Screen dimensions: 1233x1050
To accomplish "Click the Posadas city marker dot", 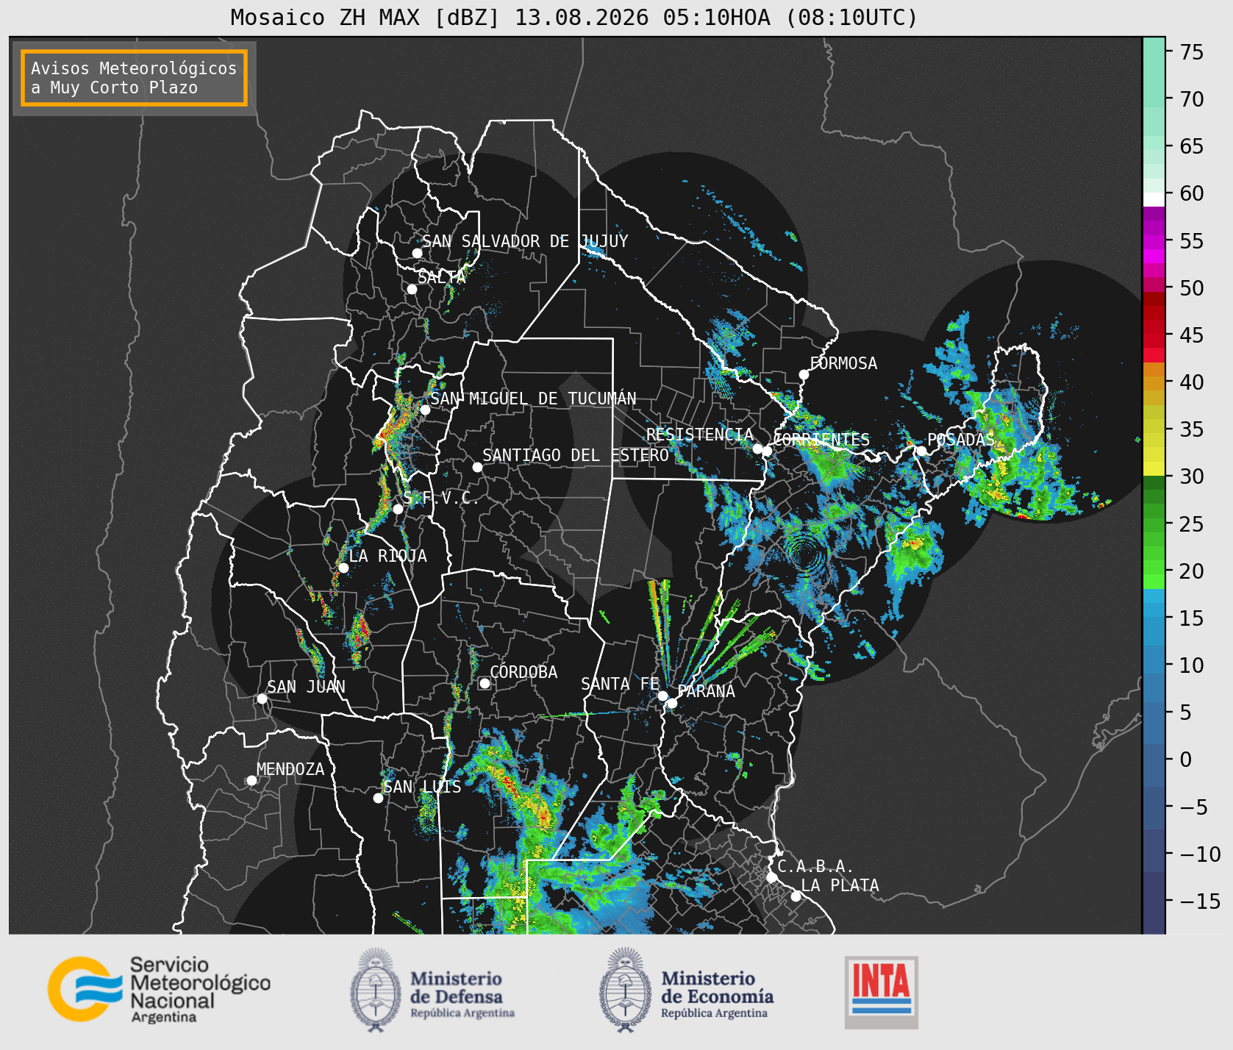I will [x=921, y=451].
